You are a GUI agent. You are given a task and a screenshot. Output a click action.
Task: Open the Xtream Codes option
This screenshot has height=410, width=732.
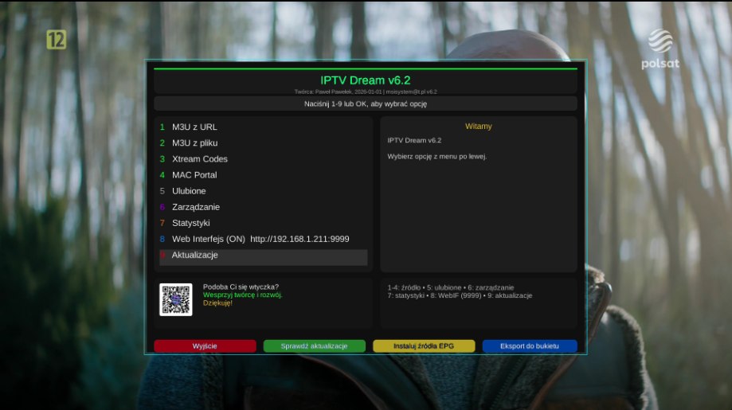click(x=199, y=159)
